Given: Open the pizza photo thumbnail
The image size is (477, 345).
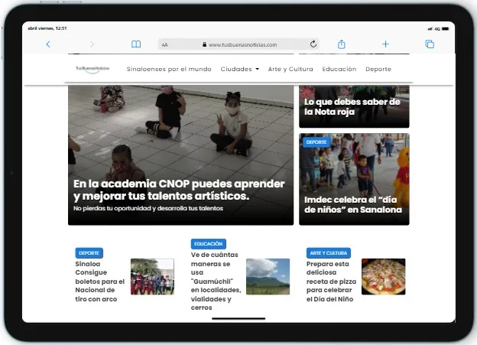Looking at the screenshot, I should (x=383, y=276).
